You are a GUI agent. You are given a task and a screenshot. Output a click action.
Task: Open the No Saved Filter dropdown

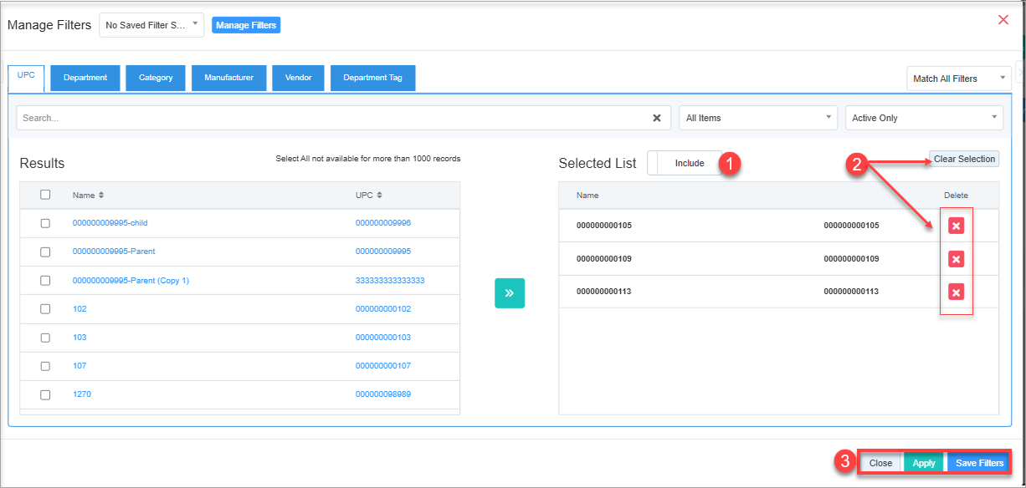pos(151,25)
